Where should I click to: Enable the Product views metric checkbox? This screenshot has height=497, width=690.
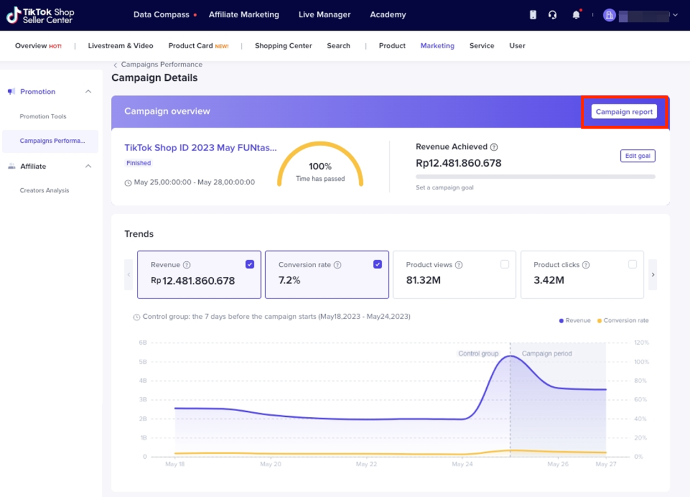click(504, 265)
